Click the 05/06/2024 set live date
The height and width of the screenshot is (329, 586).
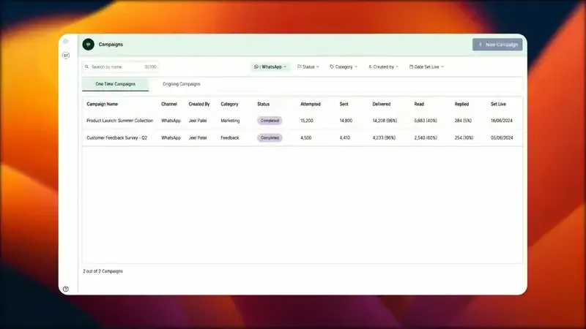pyautogui.click(x=502, y=138)
